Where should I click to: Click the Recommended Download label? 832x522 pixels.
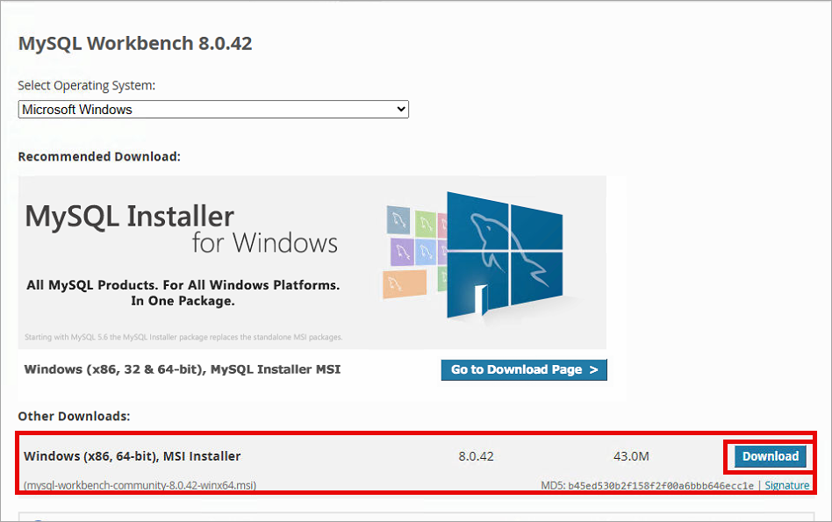(99, 156)
